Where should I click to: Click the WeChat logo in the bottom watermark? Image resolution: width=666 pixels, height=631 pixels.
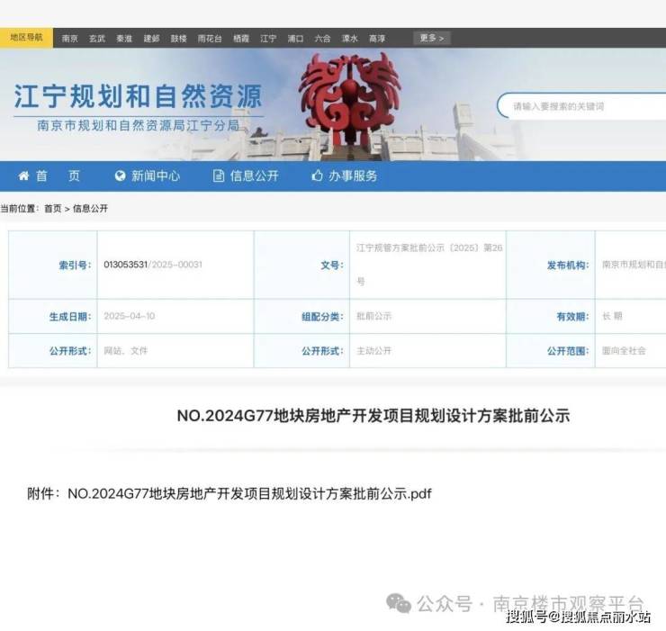(x=398, y=602)
